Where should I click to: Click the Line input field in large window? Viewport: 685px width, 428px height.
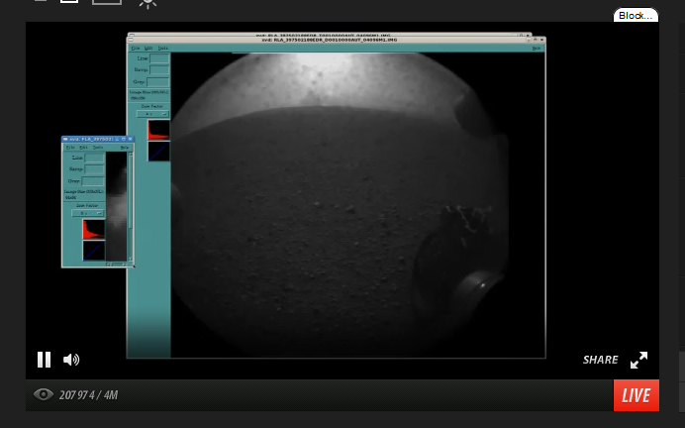[158, 59]
